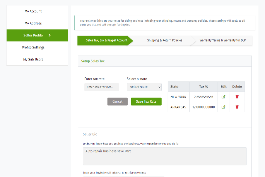The height and width of the screenshot is (177, 265).
Task: Open Profile Settings in sidebar
Action: pos(33,47)
